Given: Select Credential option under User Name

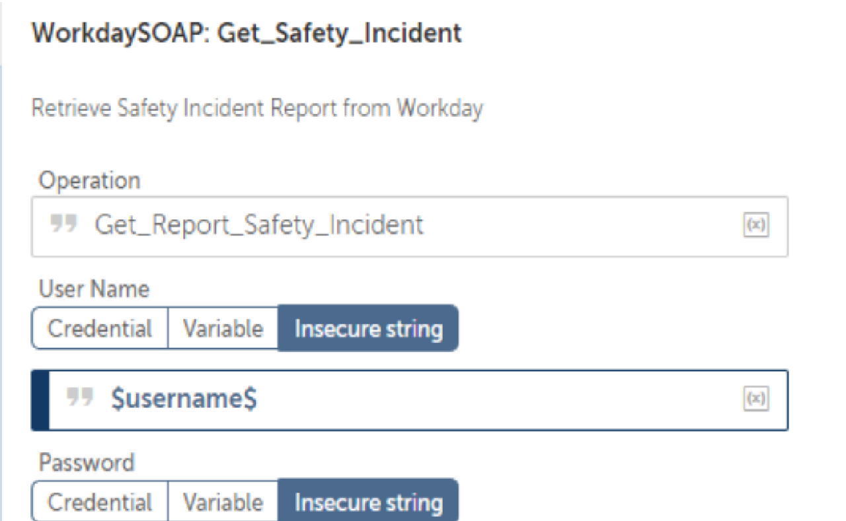Looking at the screenshot, I should click(x=100, y=328).
